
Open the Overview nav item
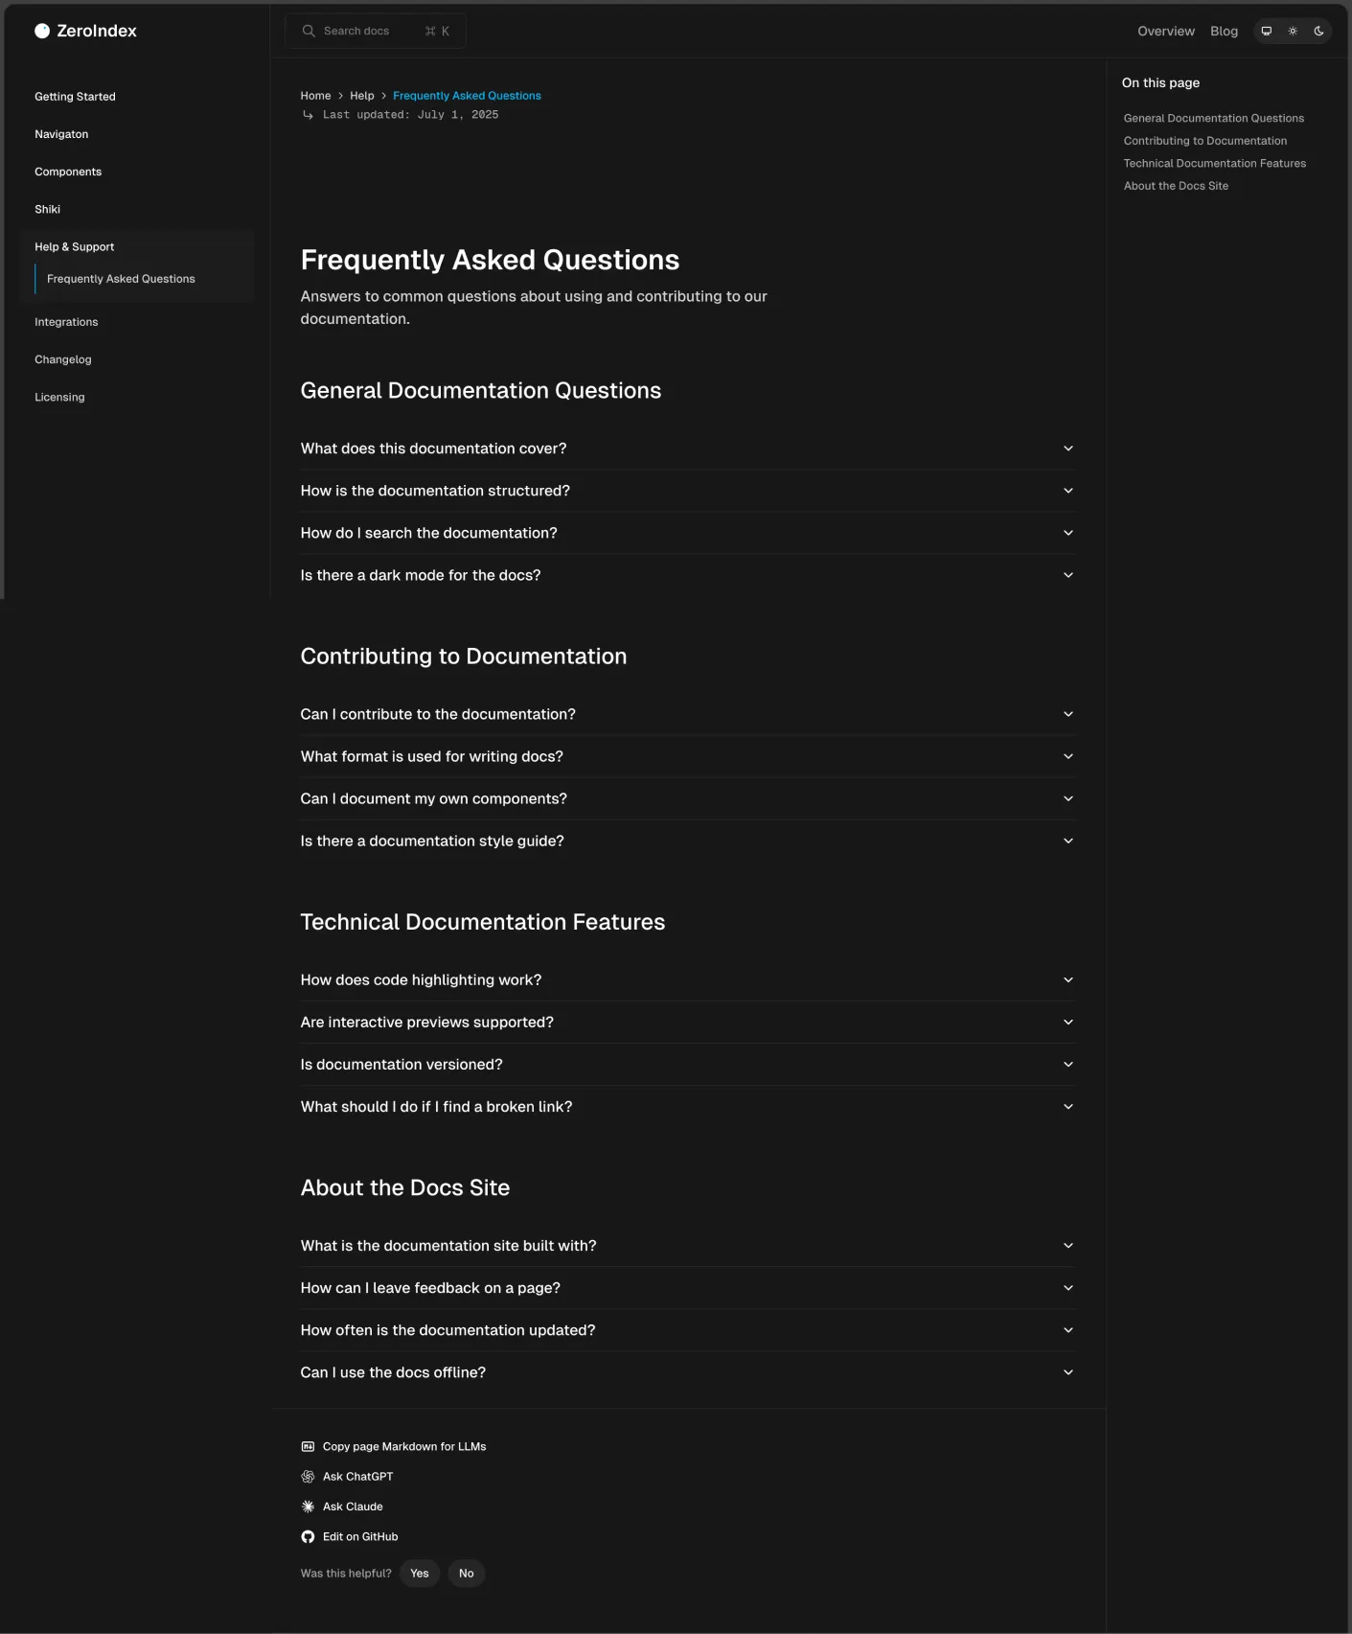click(1166, 31)
